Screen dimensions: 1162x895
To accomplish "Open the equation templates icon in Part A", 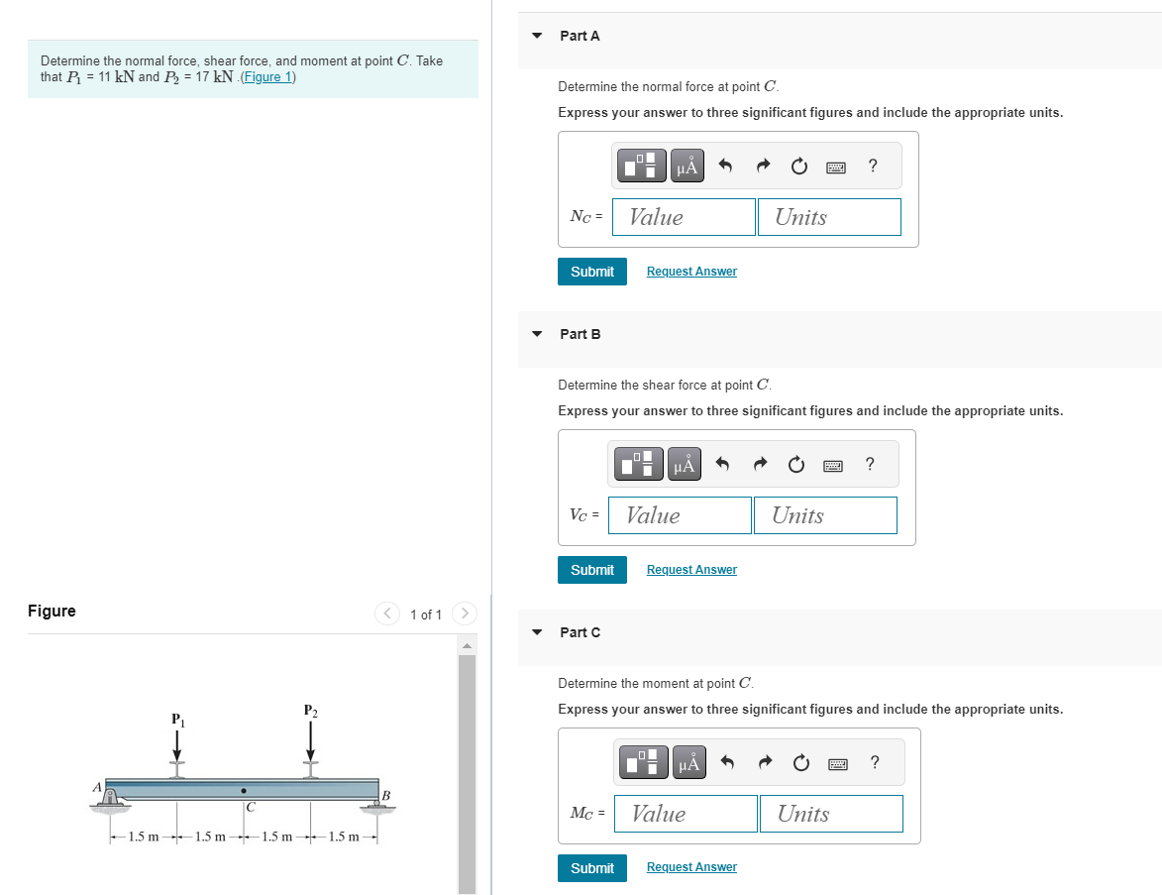I will (640, 166).
